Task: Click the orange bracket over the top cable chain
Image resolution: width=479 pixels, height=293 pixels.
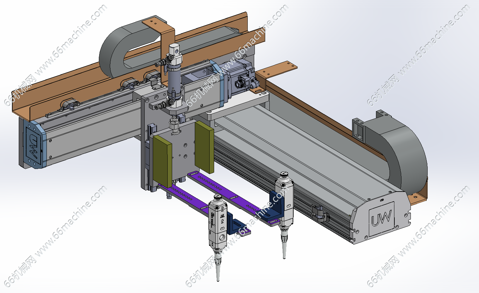Action: (x=161, y=29)
